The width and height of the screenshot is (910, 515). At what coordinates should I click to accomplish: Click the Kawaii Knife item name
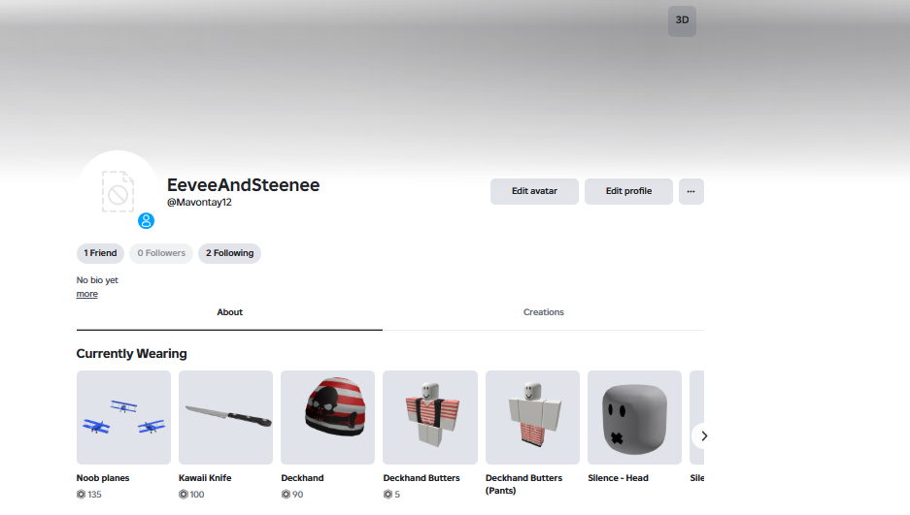click(205, 478)
